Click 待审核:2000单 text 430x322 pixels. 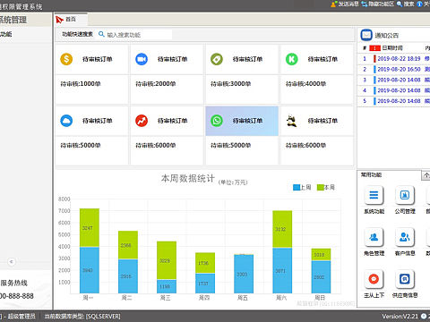pyautogui.click(x=156, y=84)
